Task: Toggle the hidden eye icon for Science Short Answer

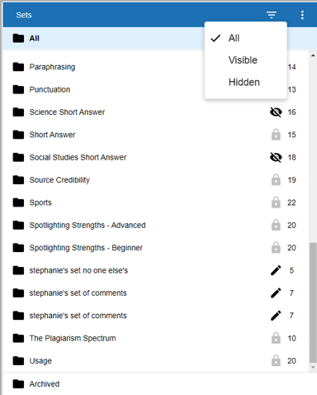Action: 276,112
